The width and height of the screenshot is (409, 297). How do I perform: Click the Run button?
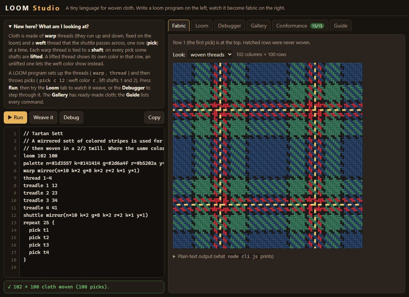[x=15, y=117]
